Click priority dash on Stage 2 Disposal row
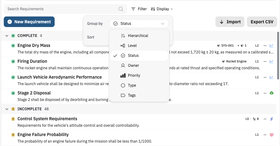The height and width of the screenshot is (146, 280). click(265, 93)
